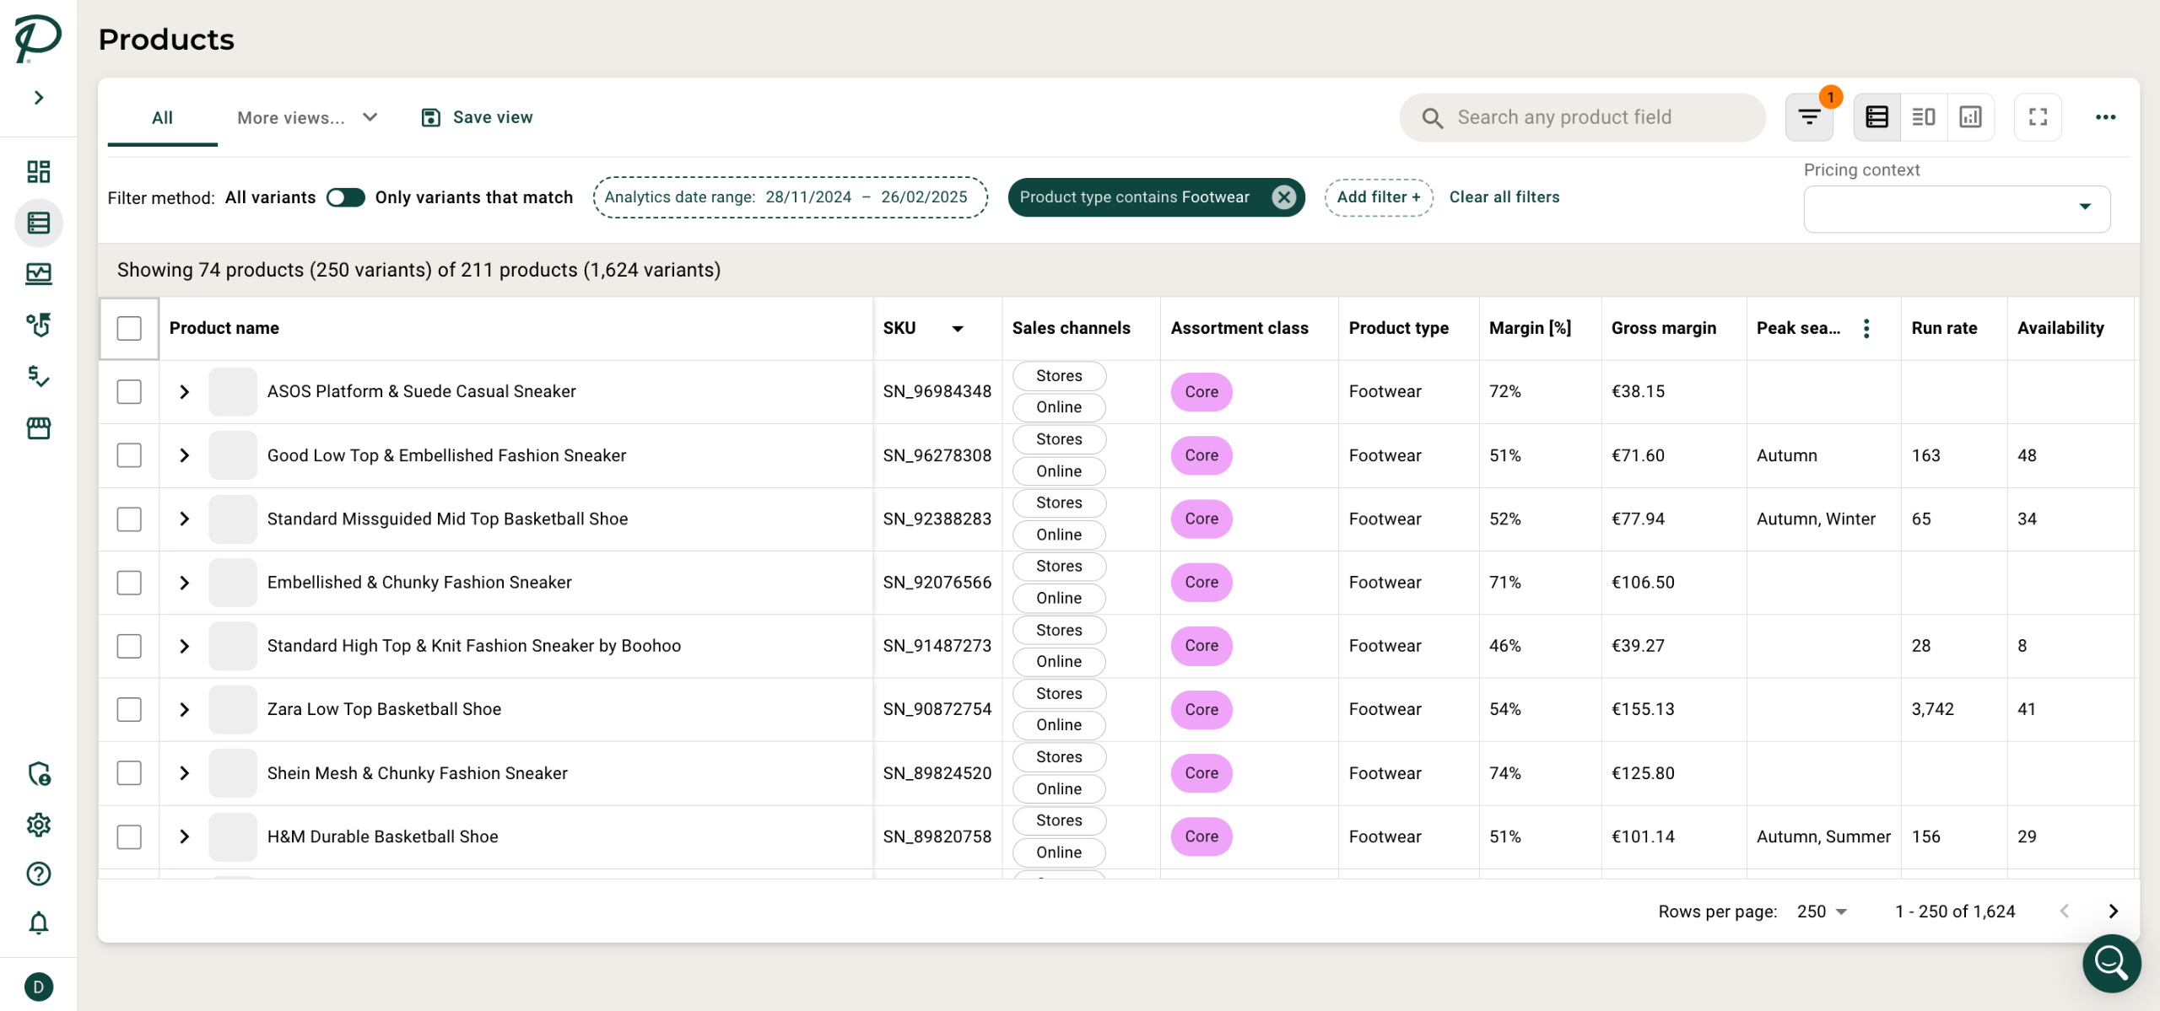The image size is (2160, 1011).
Task: Open the Rows per page dropdown
Action: (1822, 912)
